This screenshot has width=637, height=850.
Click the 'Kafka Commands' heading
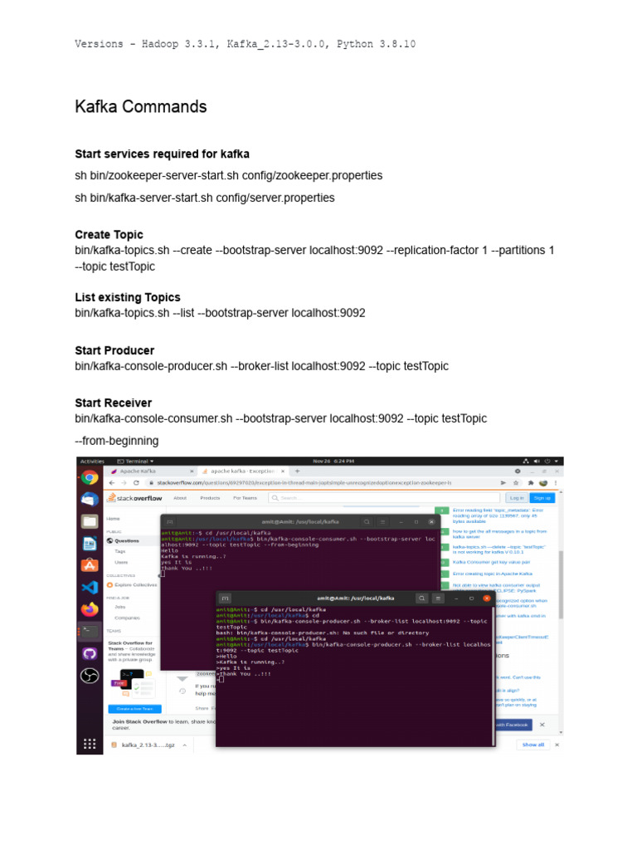(141, 107)
